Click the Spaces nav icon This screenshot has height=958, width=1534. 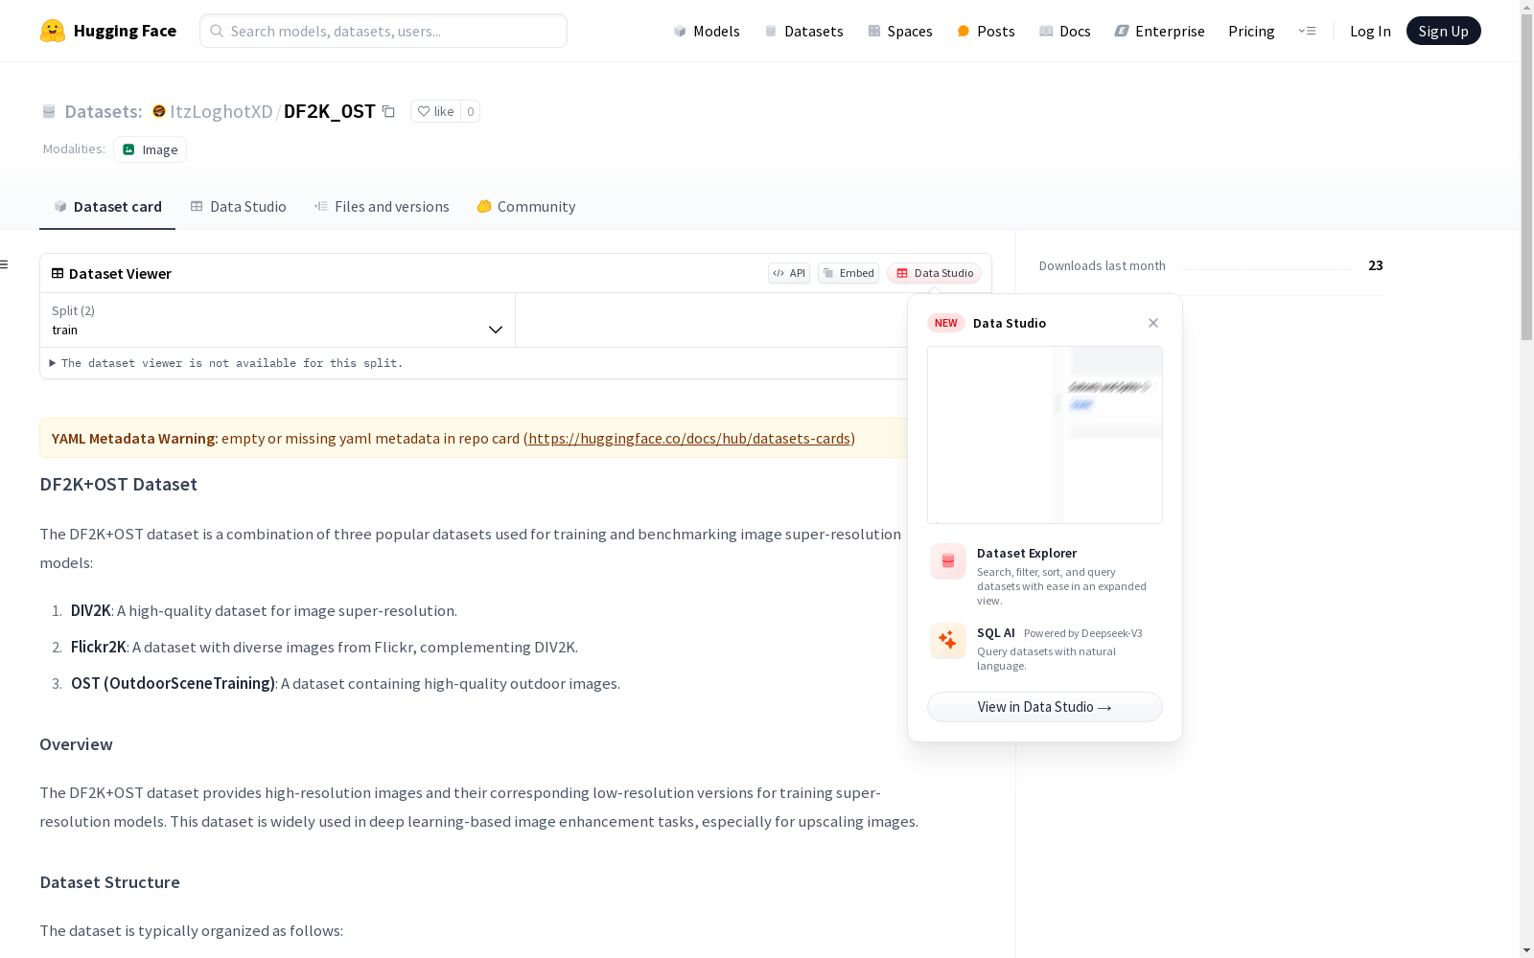[x=874, y=31]
